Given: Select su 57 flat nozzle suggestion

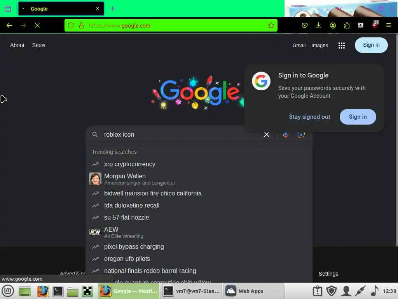Looking at the screenshot, I should [199, 217].
